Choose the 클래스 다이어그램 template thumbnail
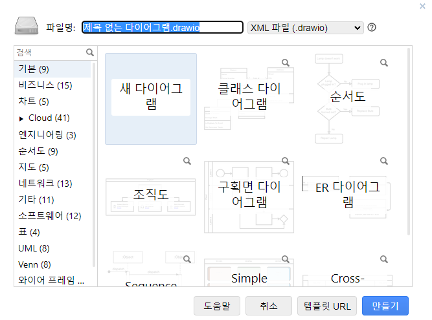 click(249, 99)
